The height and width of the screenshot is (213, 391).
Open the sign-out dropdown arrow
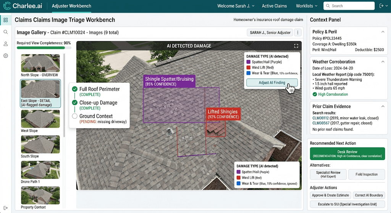(x=386, y=6)
